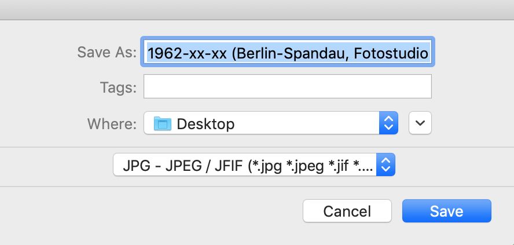514x245 pixels.
Task: Open the Where location dropdown
Action: 270,123
